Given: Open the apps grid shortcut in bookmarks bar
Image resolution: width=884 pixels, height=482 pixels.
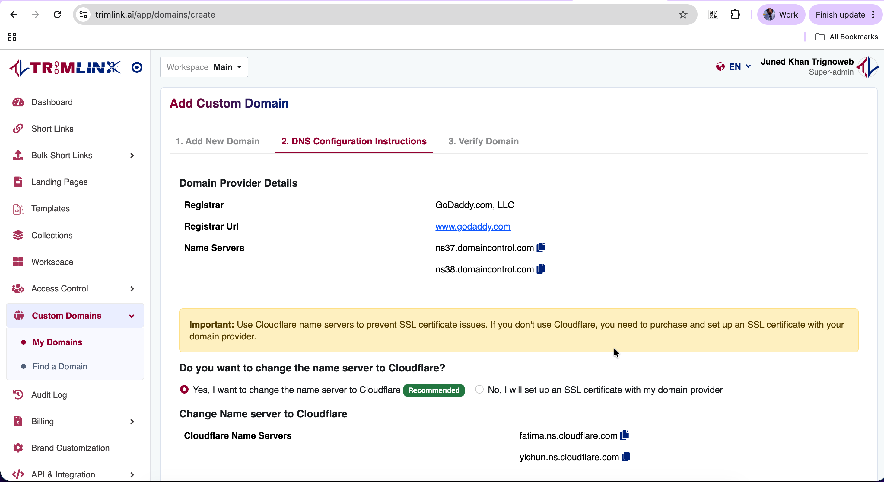Looking at the screenshot, I should tap(12, 37).
